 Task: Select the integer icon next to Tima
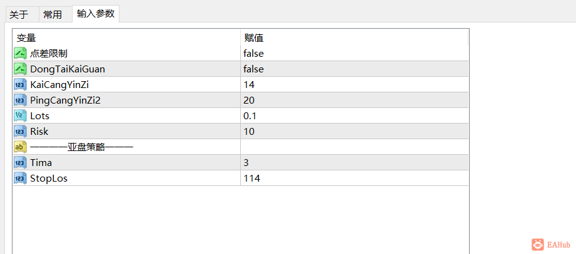tap(20, 162)
